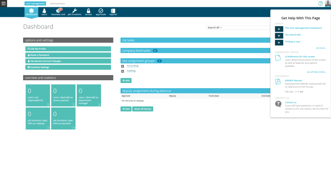Open 'users I deal with as access sponsor' tile
The height and width of the screenshot is (186, 331).
tap(63, 95)
